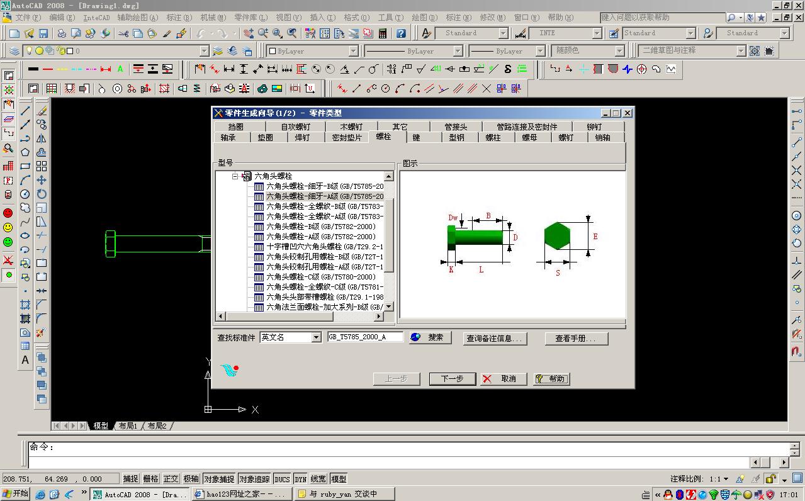Screen dimensions: 805x501
Task: Click the 搜索 search button
Action: [430, 338]
